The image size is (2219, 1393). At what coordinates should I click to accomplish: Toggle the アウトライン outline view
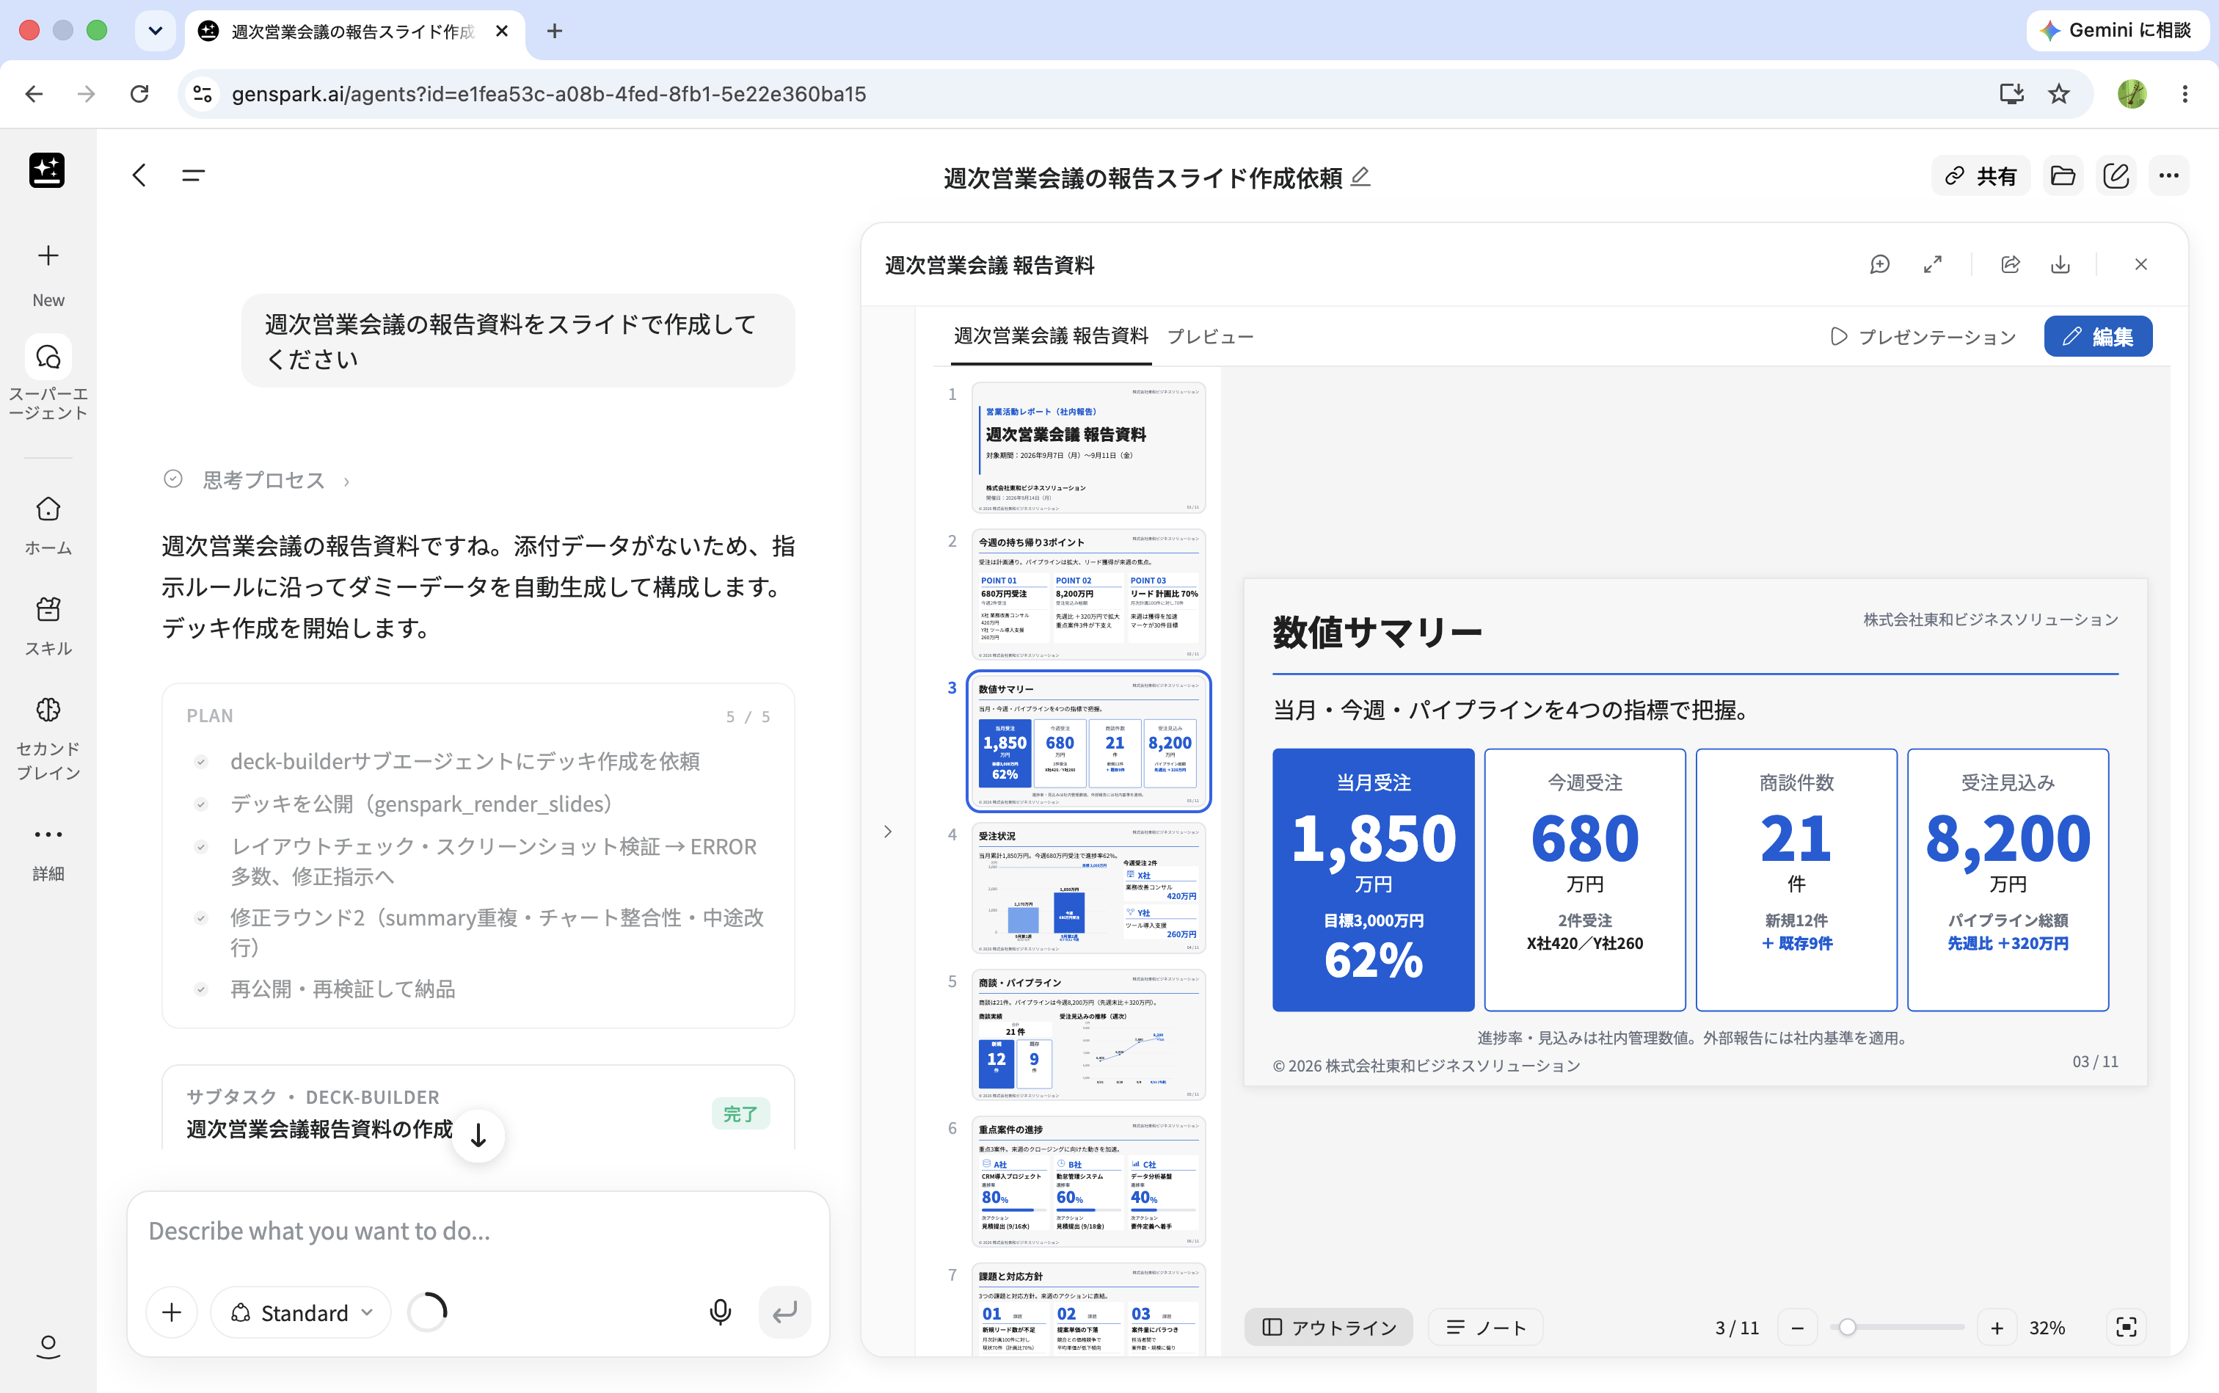[1327, 1327]
